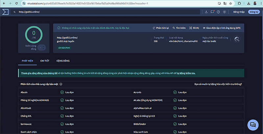Click the Abusix clean check icon

pos(62,92)
